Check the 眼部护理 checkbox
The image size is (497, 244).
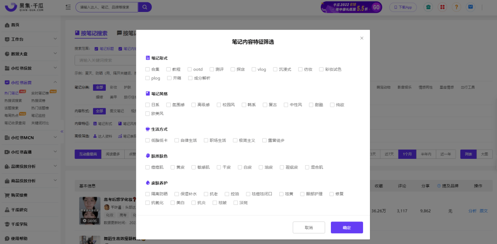click(302, 194)
